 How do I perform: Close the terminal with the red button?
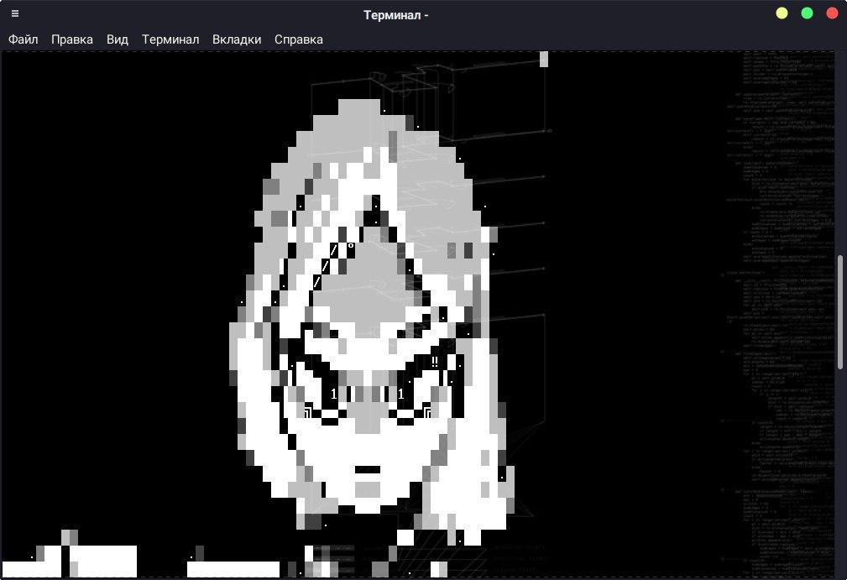(832, 13)
